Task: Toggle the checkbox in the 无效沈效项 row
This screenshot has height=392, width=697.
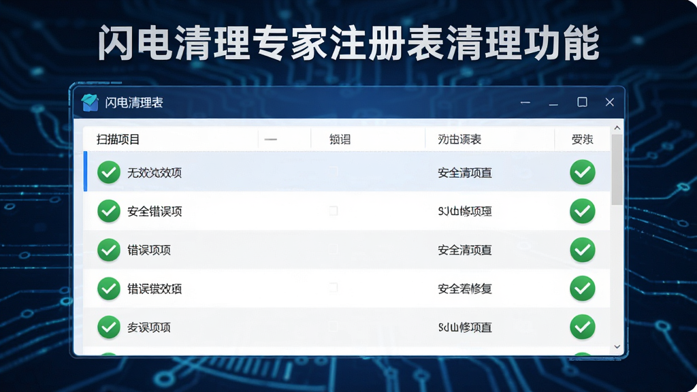Action: coord(334,171)
